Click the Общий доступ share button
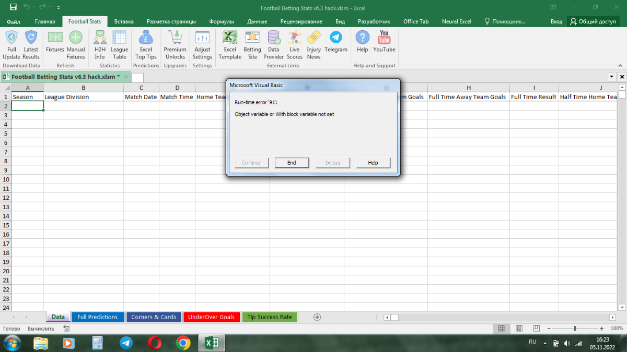The height and width of the screenshot is (352, 627). [x=594, y=21]
